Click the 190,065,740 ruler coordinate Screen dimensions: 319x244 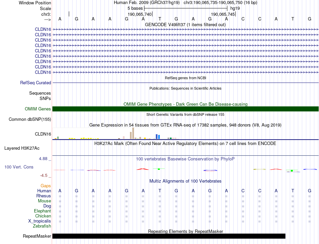(140, 14)
